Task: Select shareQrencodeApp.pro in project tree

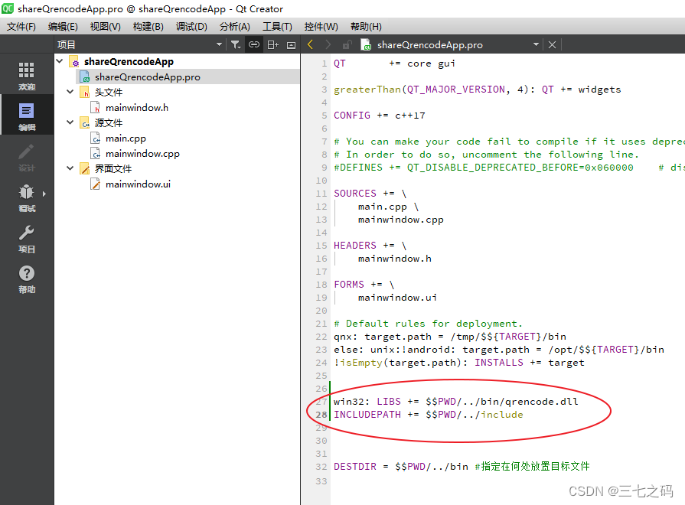Action: pyautogui.click(x=147, y=77)
